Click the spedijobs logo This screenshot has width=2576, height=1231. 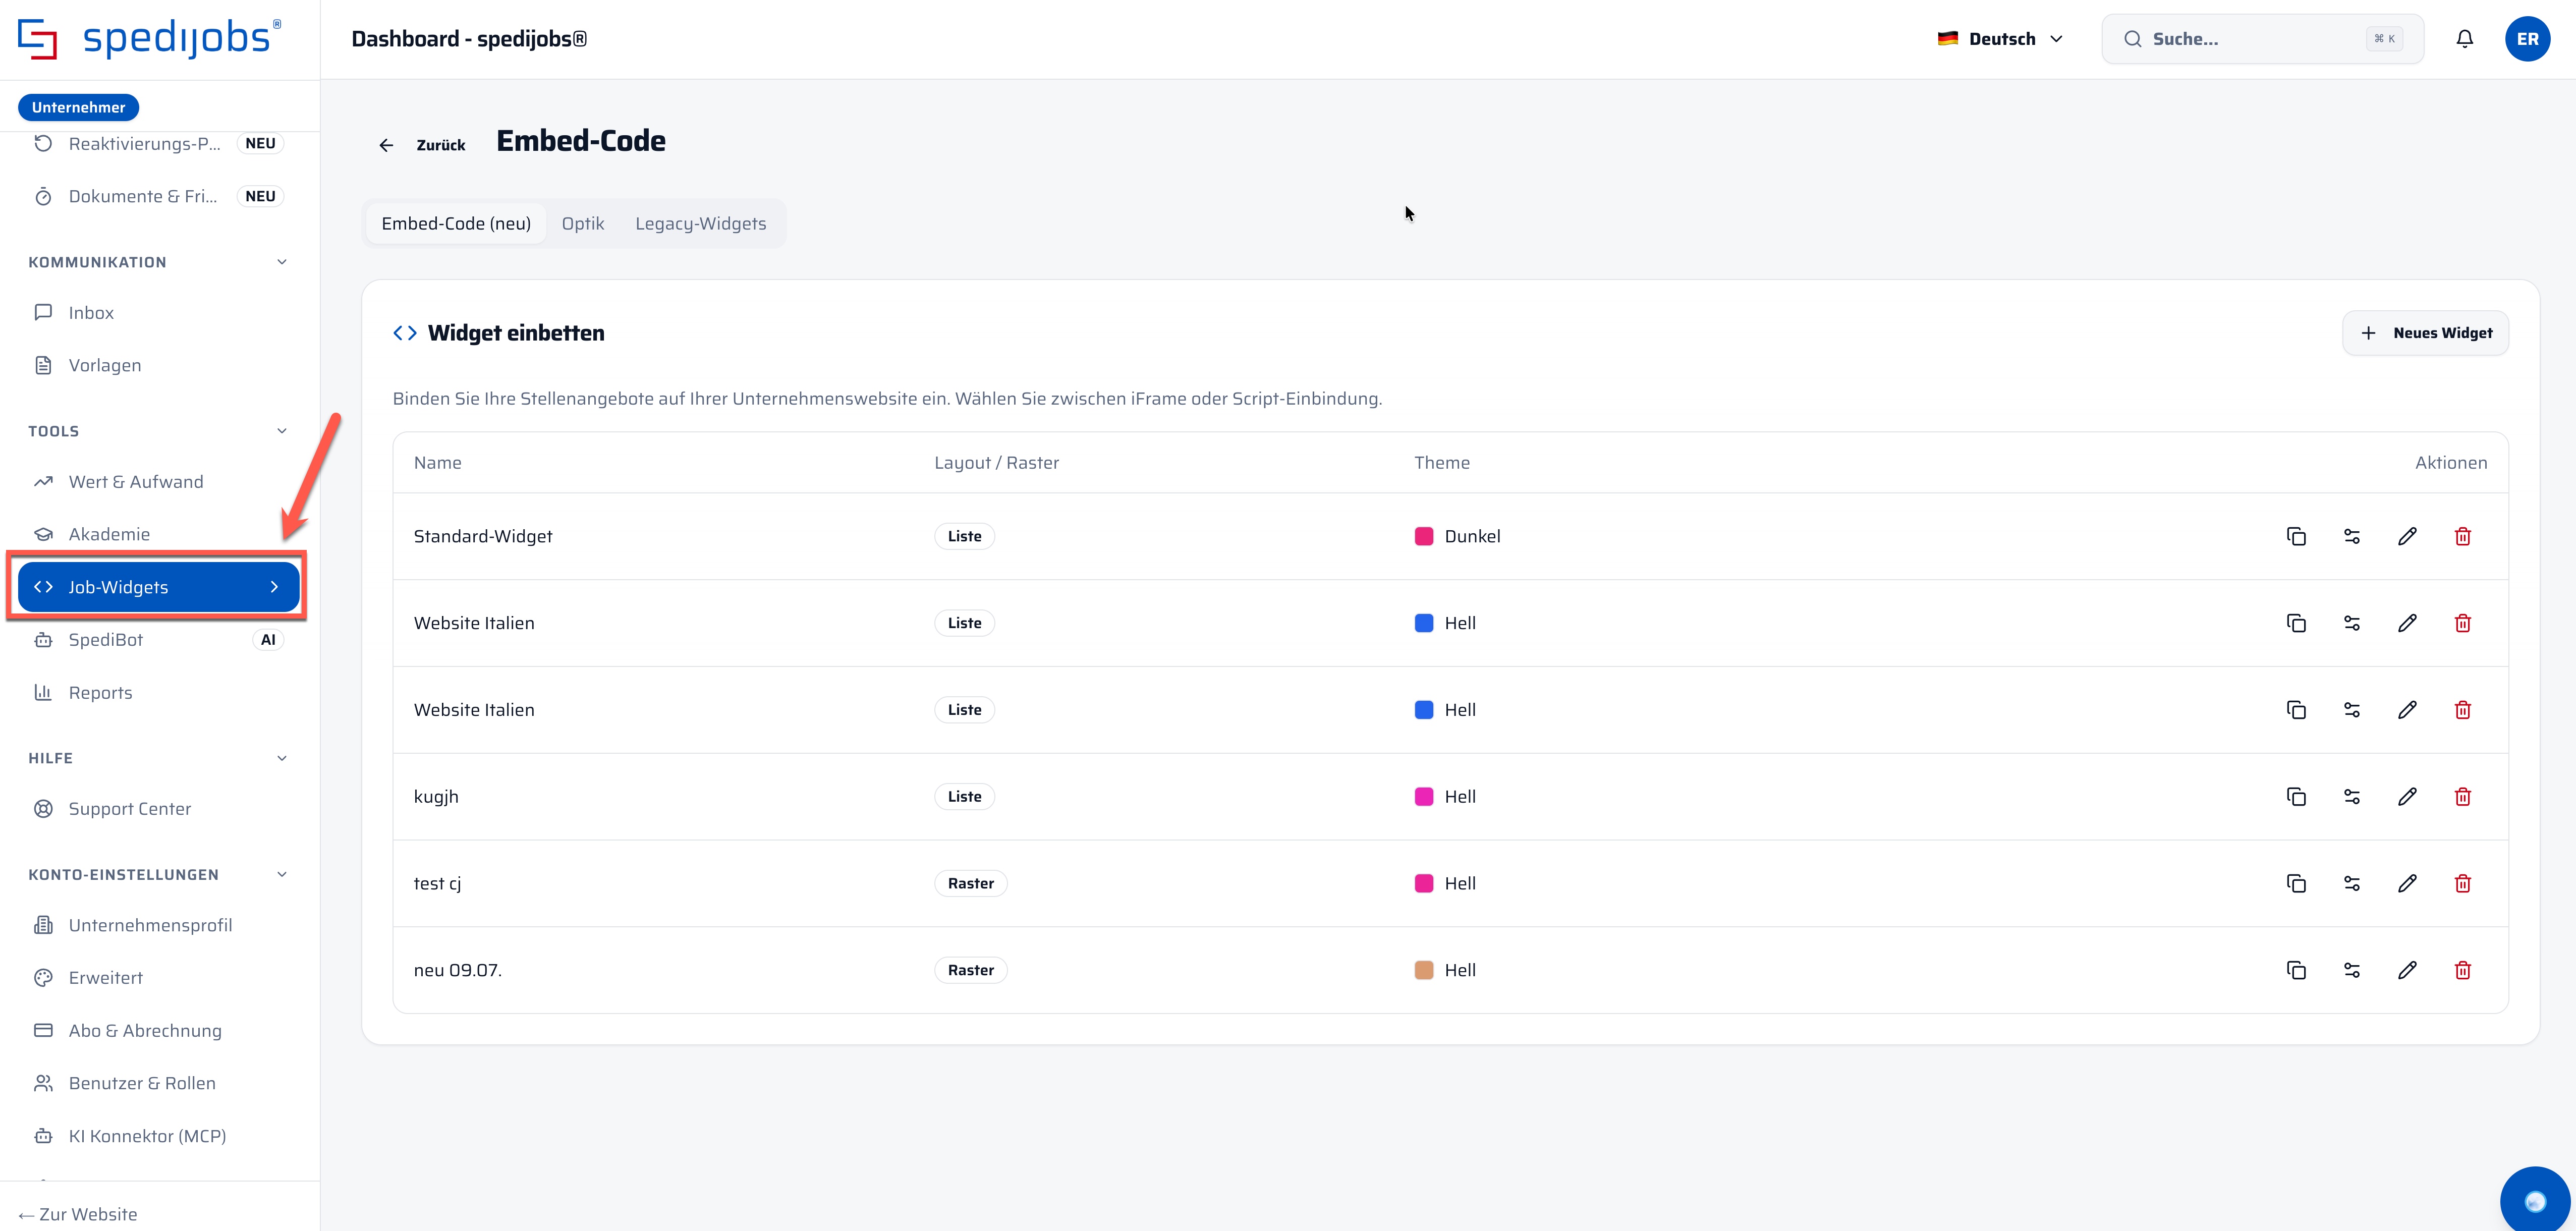point(150,39)
